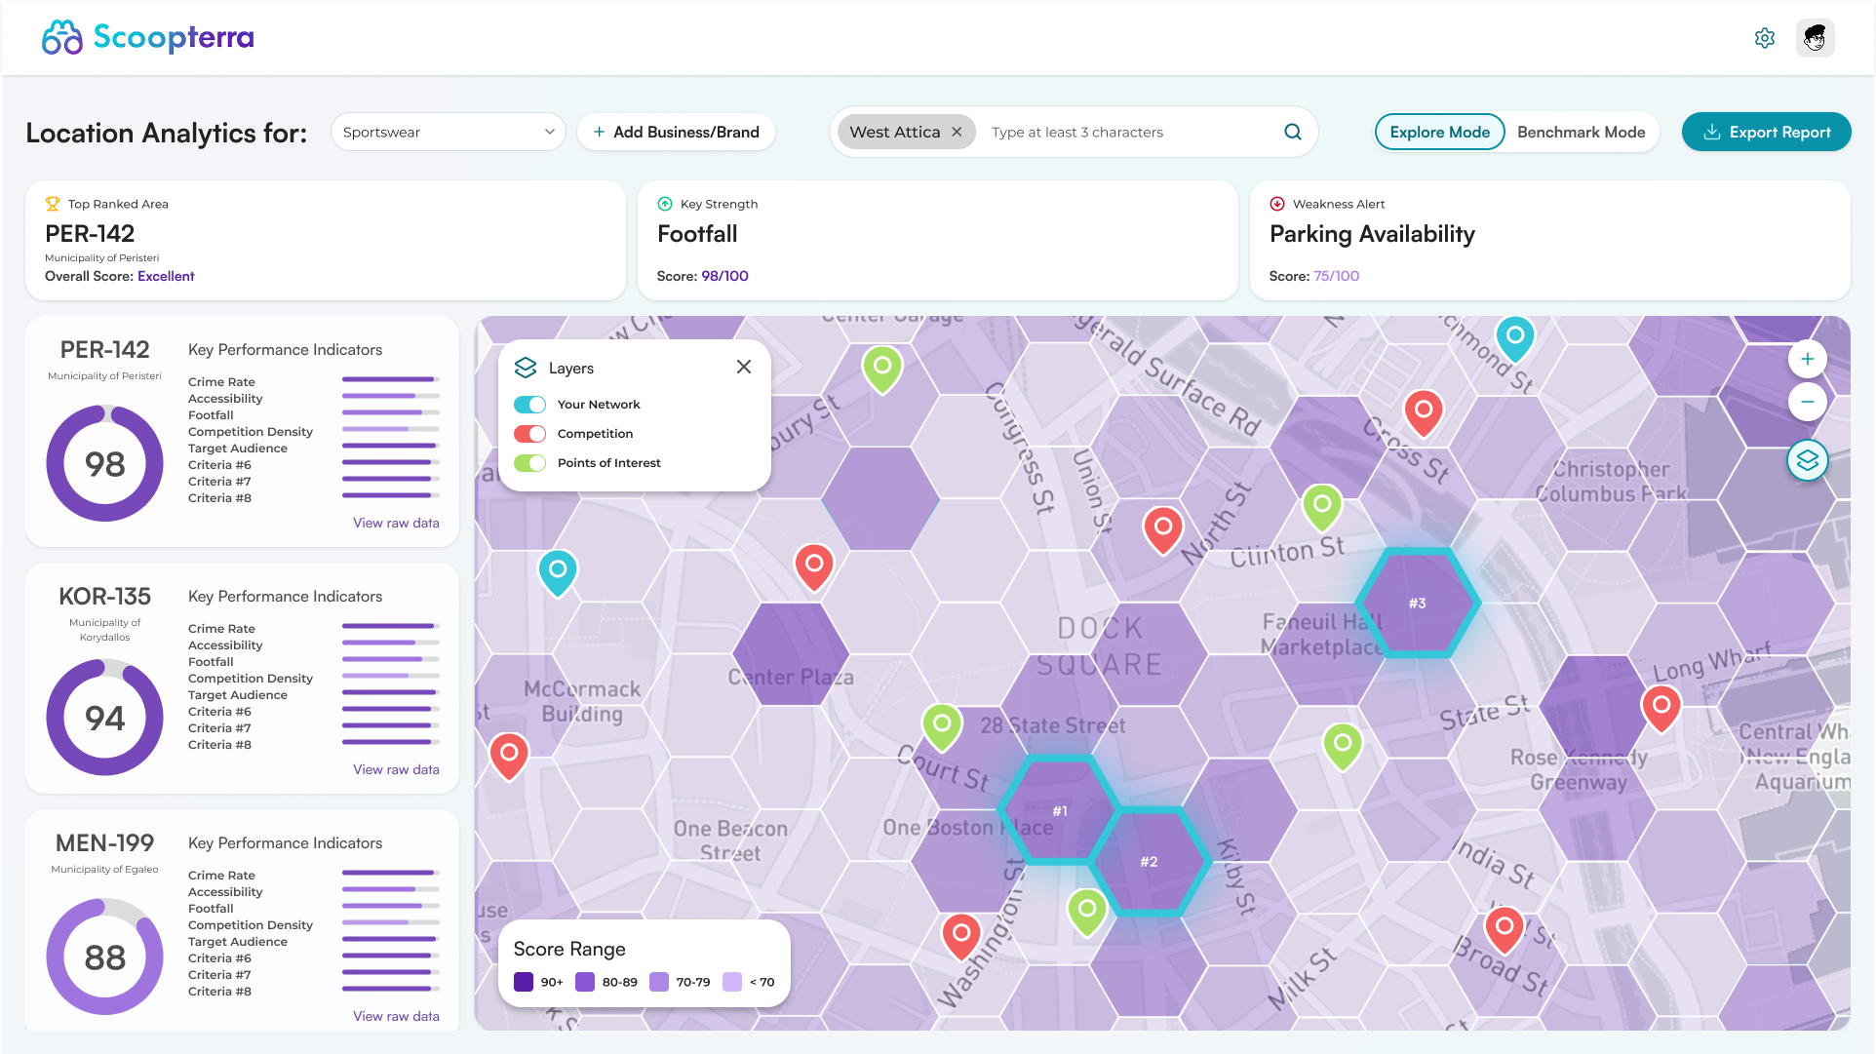This screenshot has height=1054, width=1876.
Task: Click the Footfall score 98/100
Action: 724,277
